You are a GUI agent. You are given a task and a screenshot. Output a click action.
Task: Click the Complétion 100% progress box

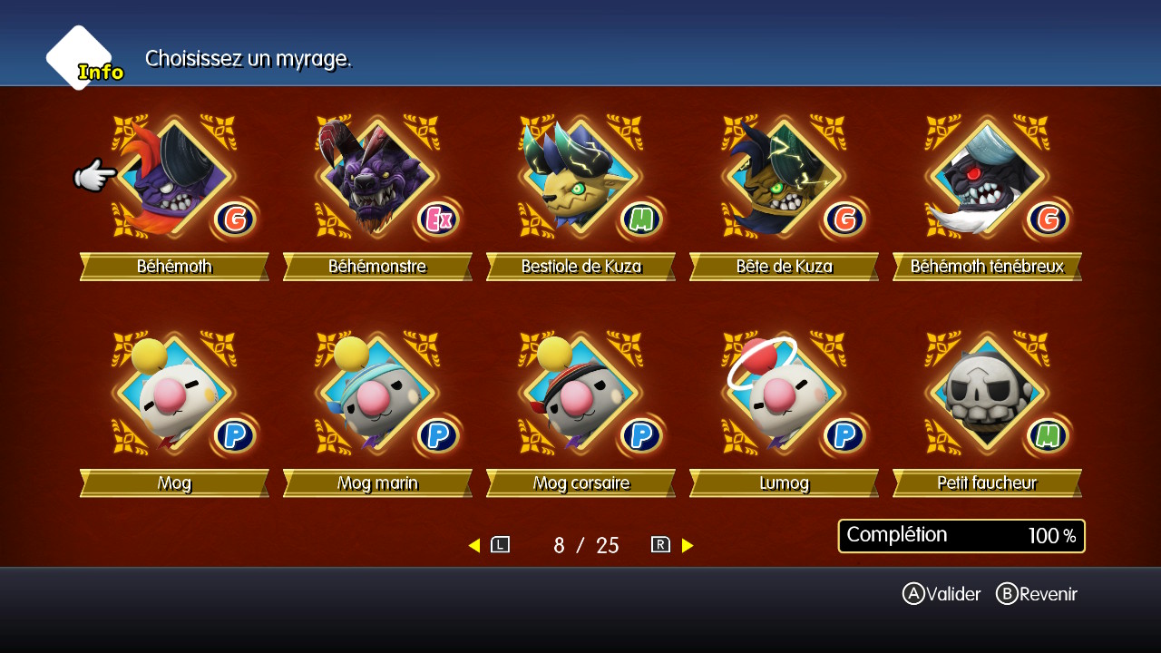[x=961, y=536]
